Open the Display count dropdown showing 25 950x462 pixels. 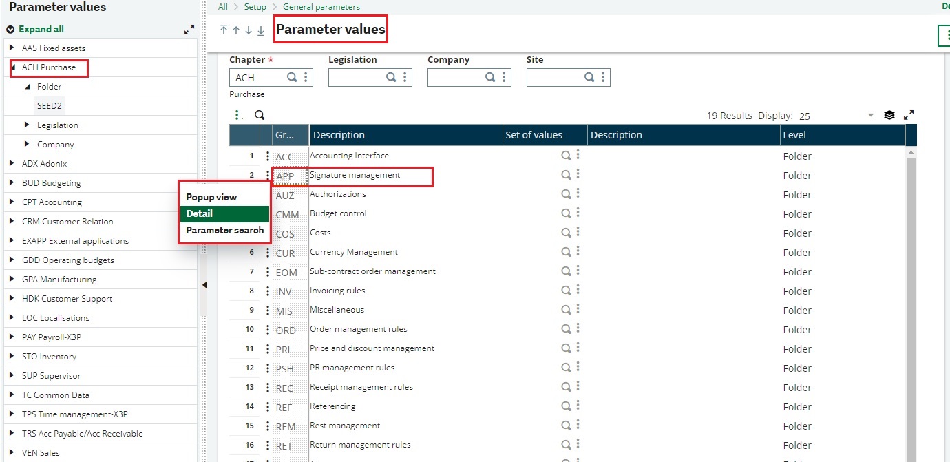[869, 116]
